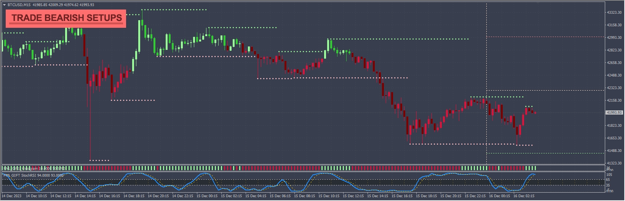Click the StochRSI scale value 105
This screenshot has width=625, height=201.
click(609, 175)
